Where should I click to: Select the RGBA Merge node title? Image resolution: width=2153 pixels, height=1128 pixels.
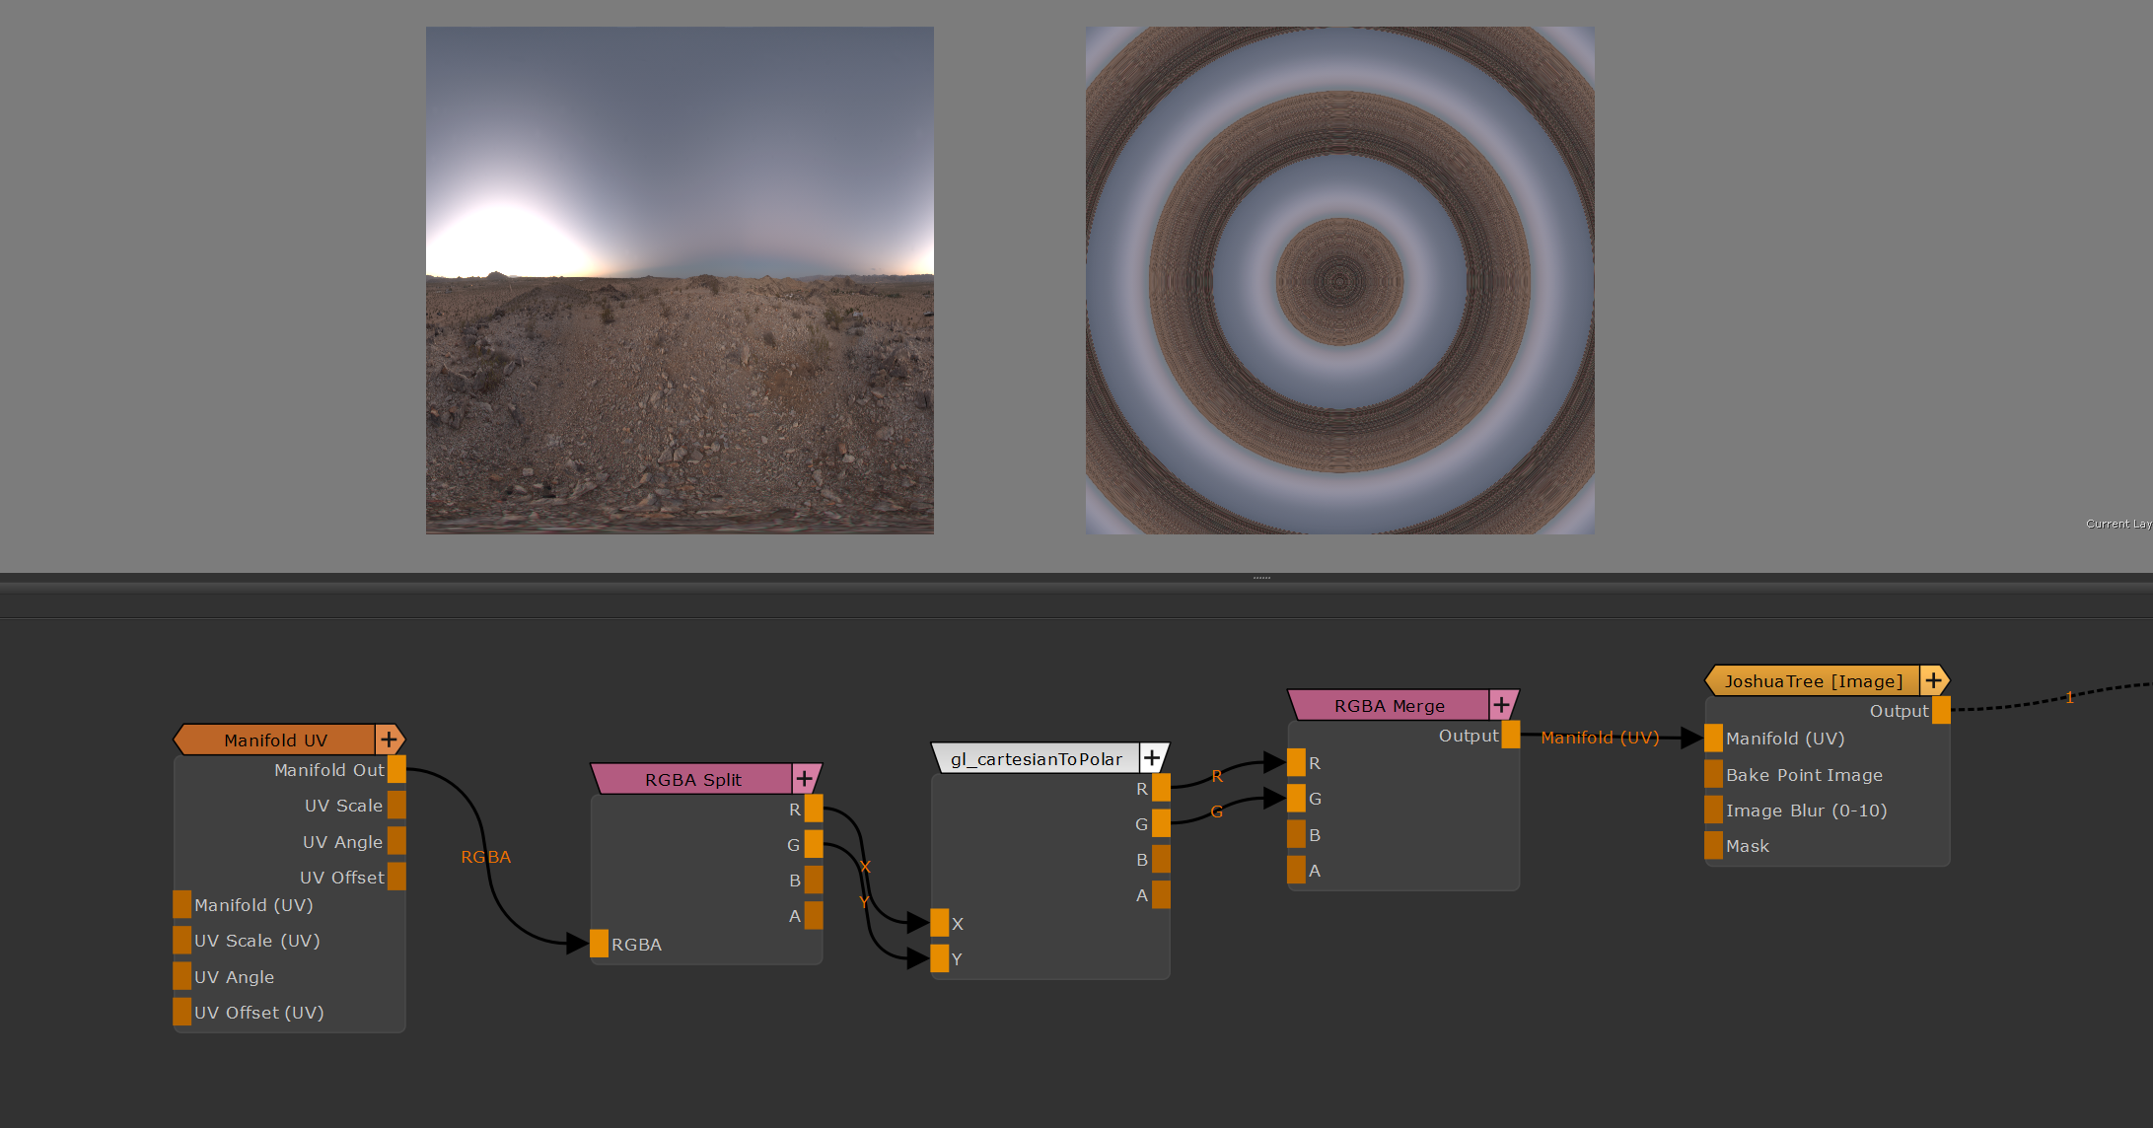click(1389, 705)
